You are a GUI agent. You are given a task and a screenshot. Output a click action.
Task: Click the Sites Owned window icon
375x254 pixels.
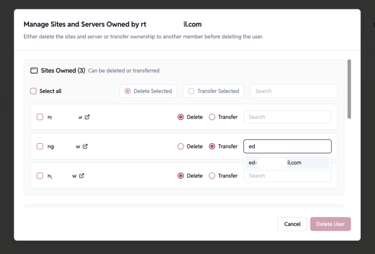click(x=34, y=70)
